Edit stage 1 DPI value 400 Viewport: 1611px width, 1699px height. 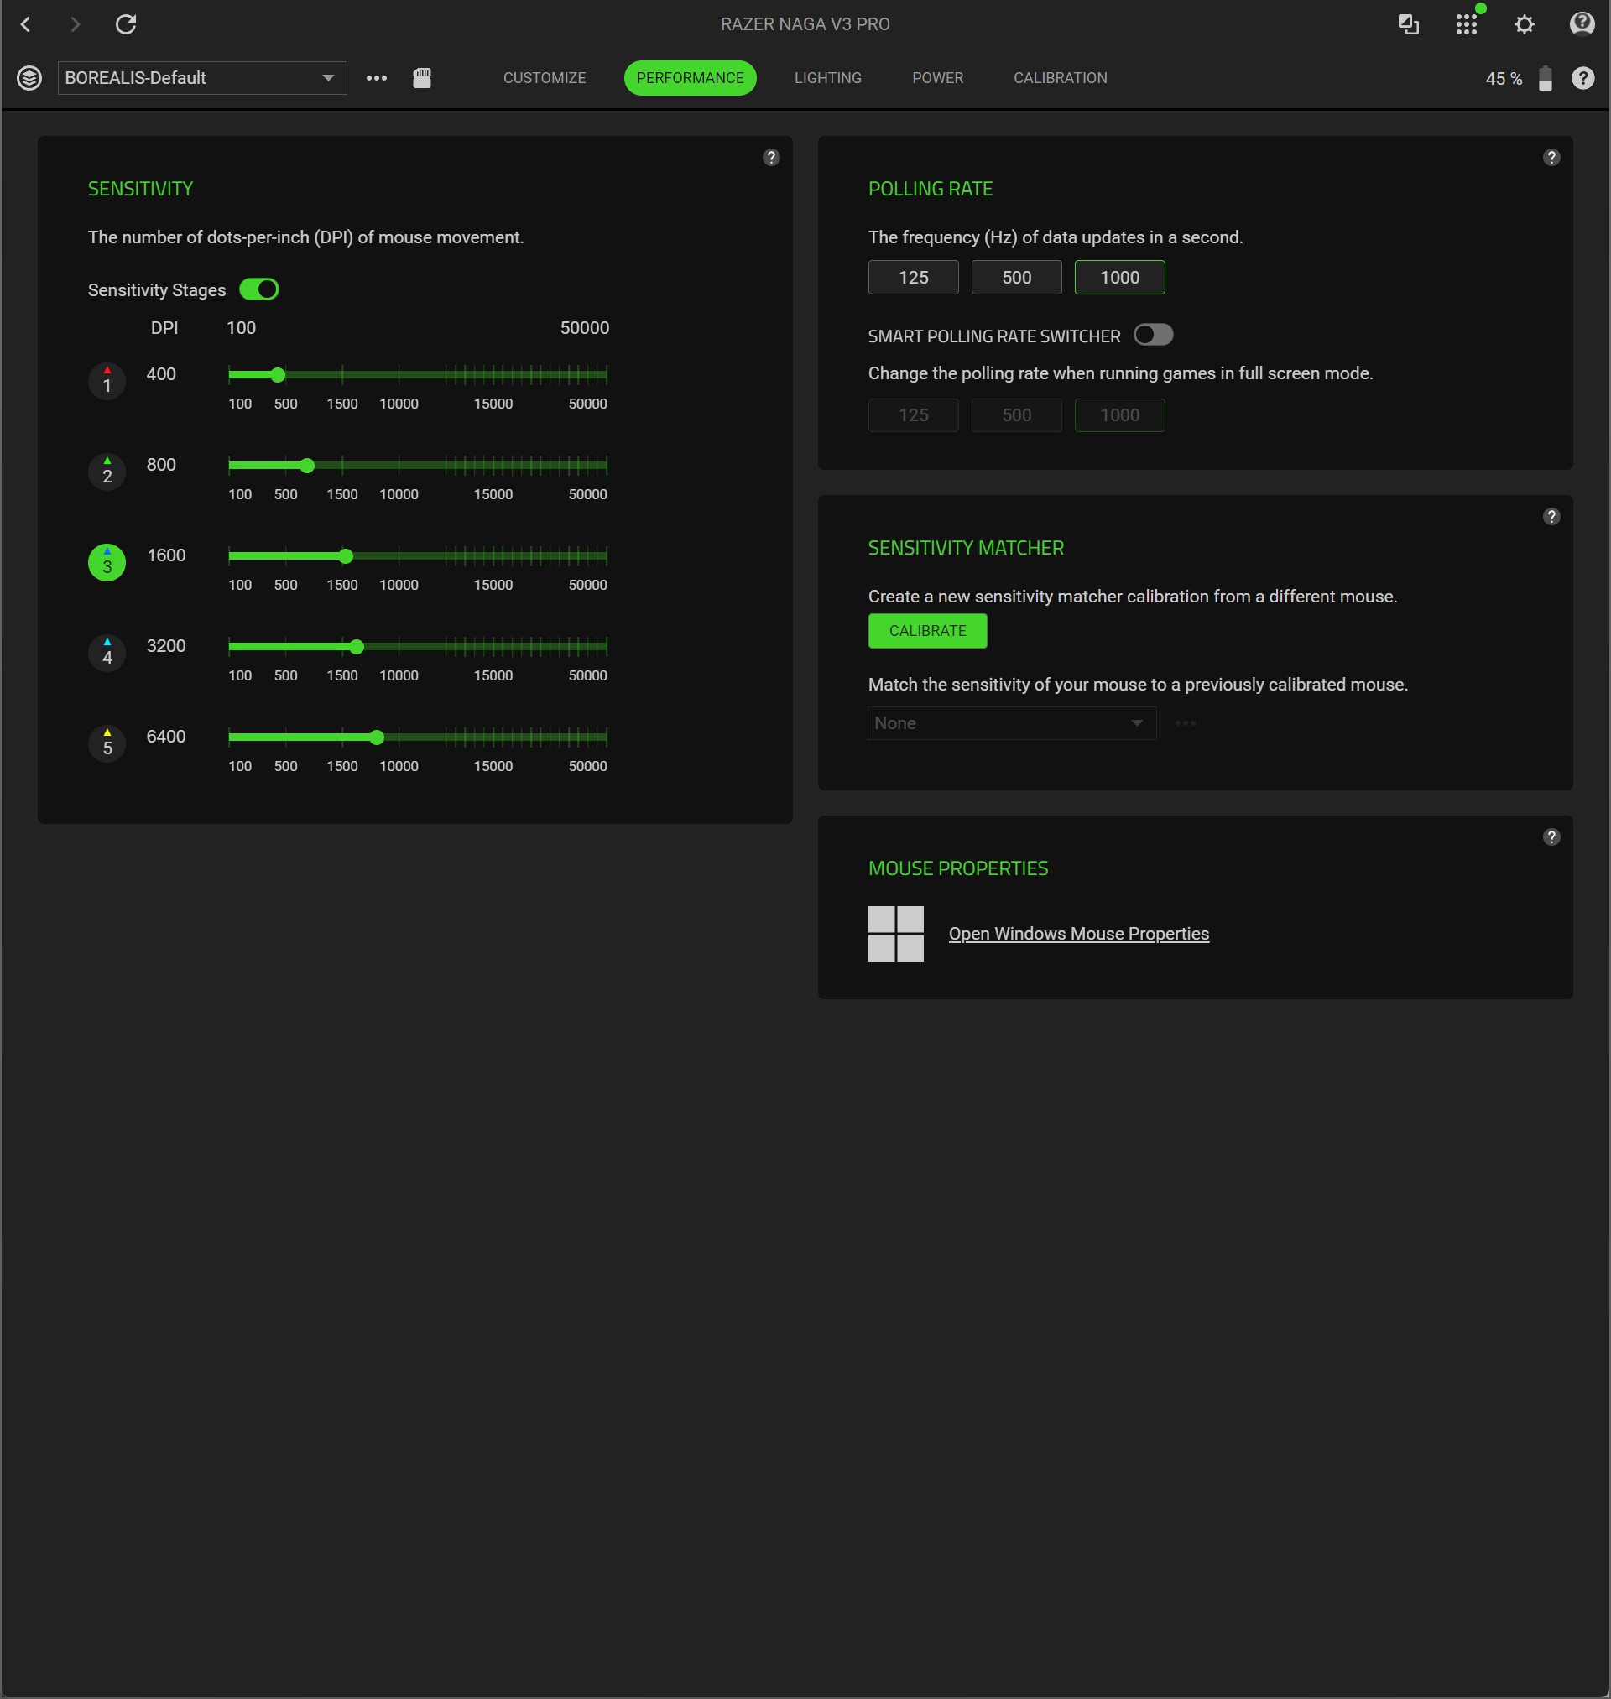161,374
